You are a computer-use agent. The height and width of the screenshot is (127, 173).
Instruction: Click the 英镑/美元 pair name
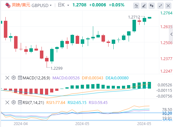[x=21, y=5]
